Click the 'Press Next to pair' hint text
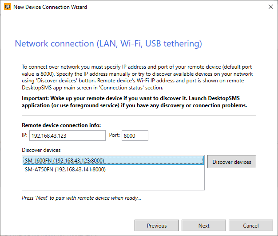The height and width of the screenshot is (236, 278). coord(81,198)
